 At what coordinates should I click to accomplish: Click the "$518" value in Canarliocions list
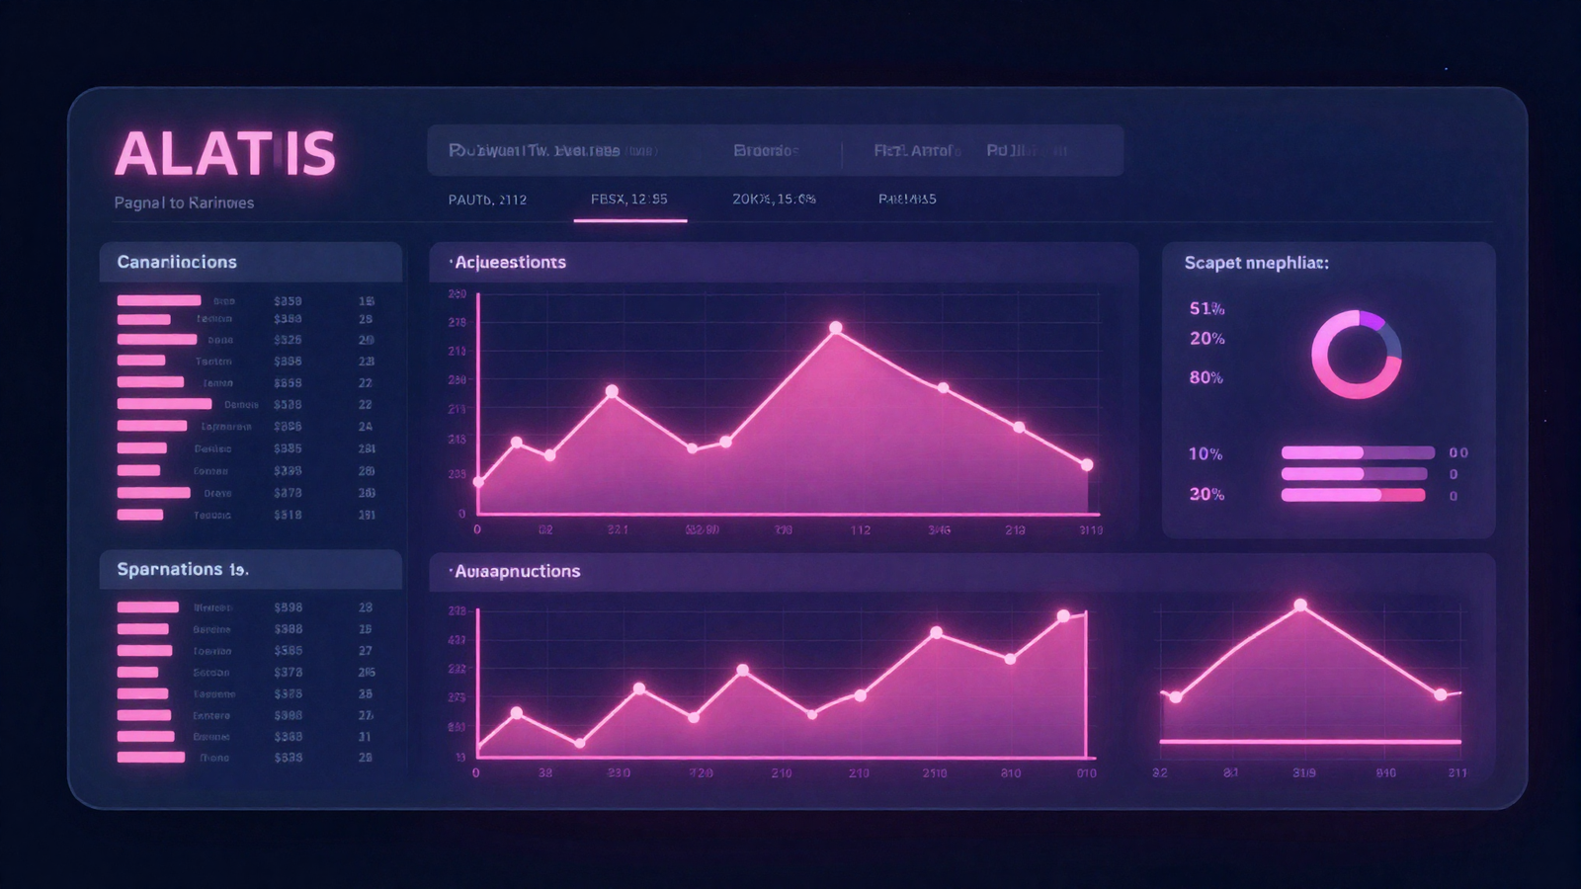[x=288, y=515]
